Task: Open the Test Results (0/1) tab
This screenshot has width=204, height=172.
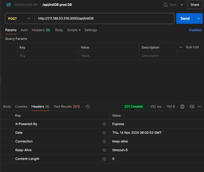Action: click(67, 107)
